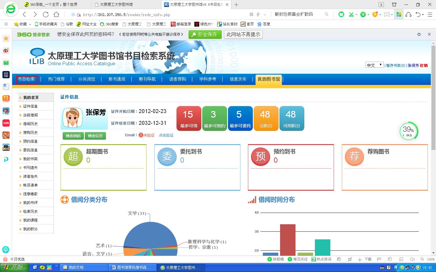
Task: Click the headphones icon in the toolbar
Action: 408,15
